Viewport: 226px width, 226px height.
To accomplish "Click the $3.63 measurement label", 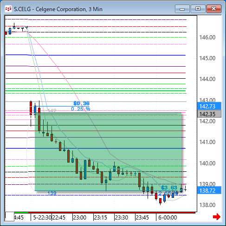I will [x=169, y=188].
